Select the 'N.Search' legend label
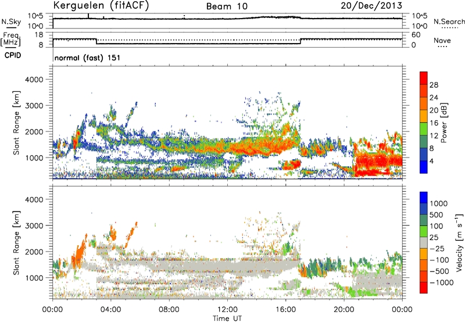 pos(449,22)
